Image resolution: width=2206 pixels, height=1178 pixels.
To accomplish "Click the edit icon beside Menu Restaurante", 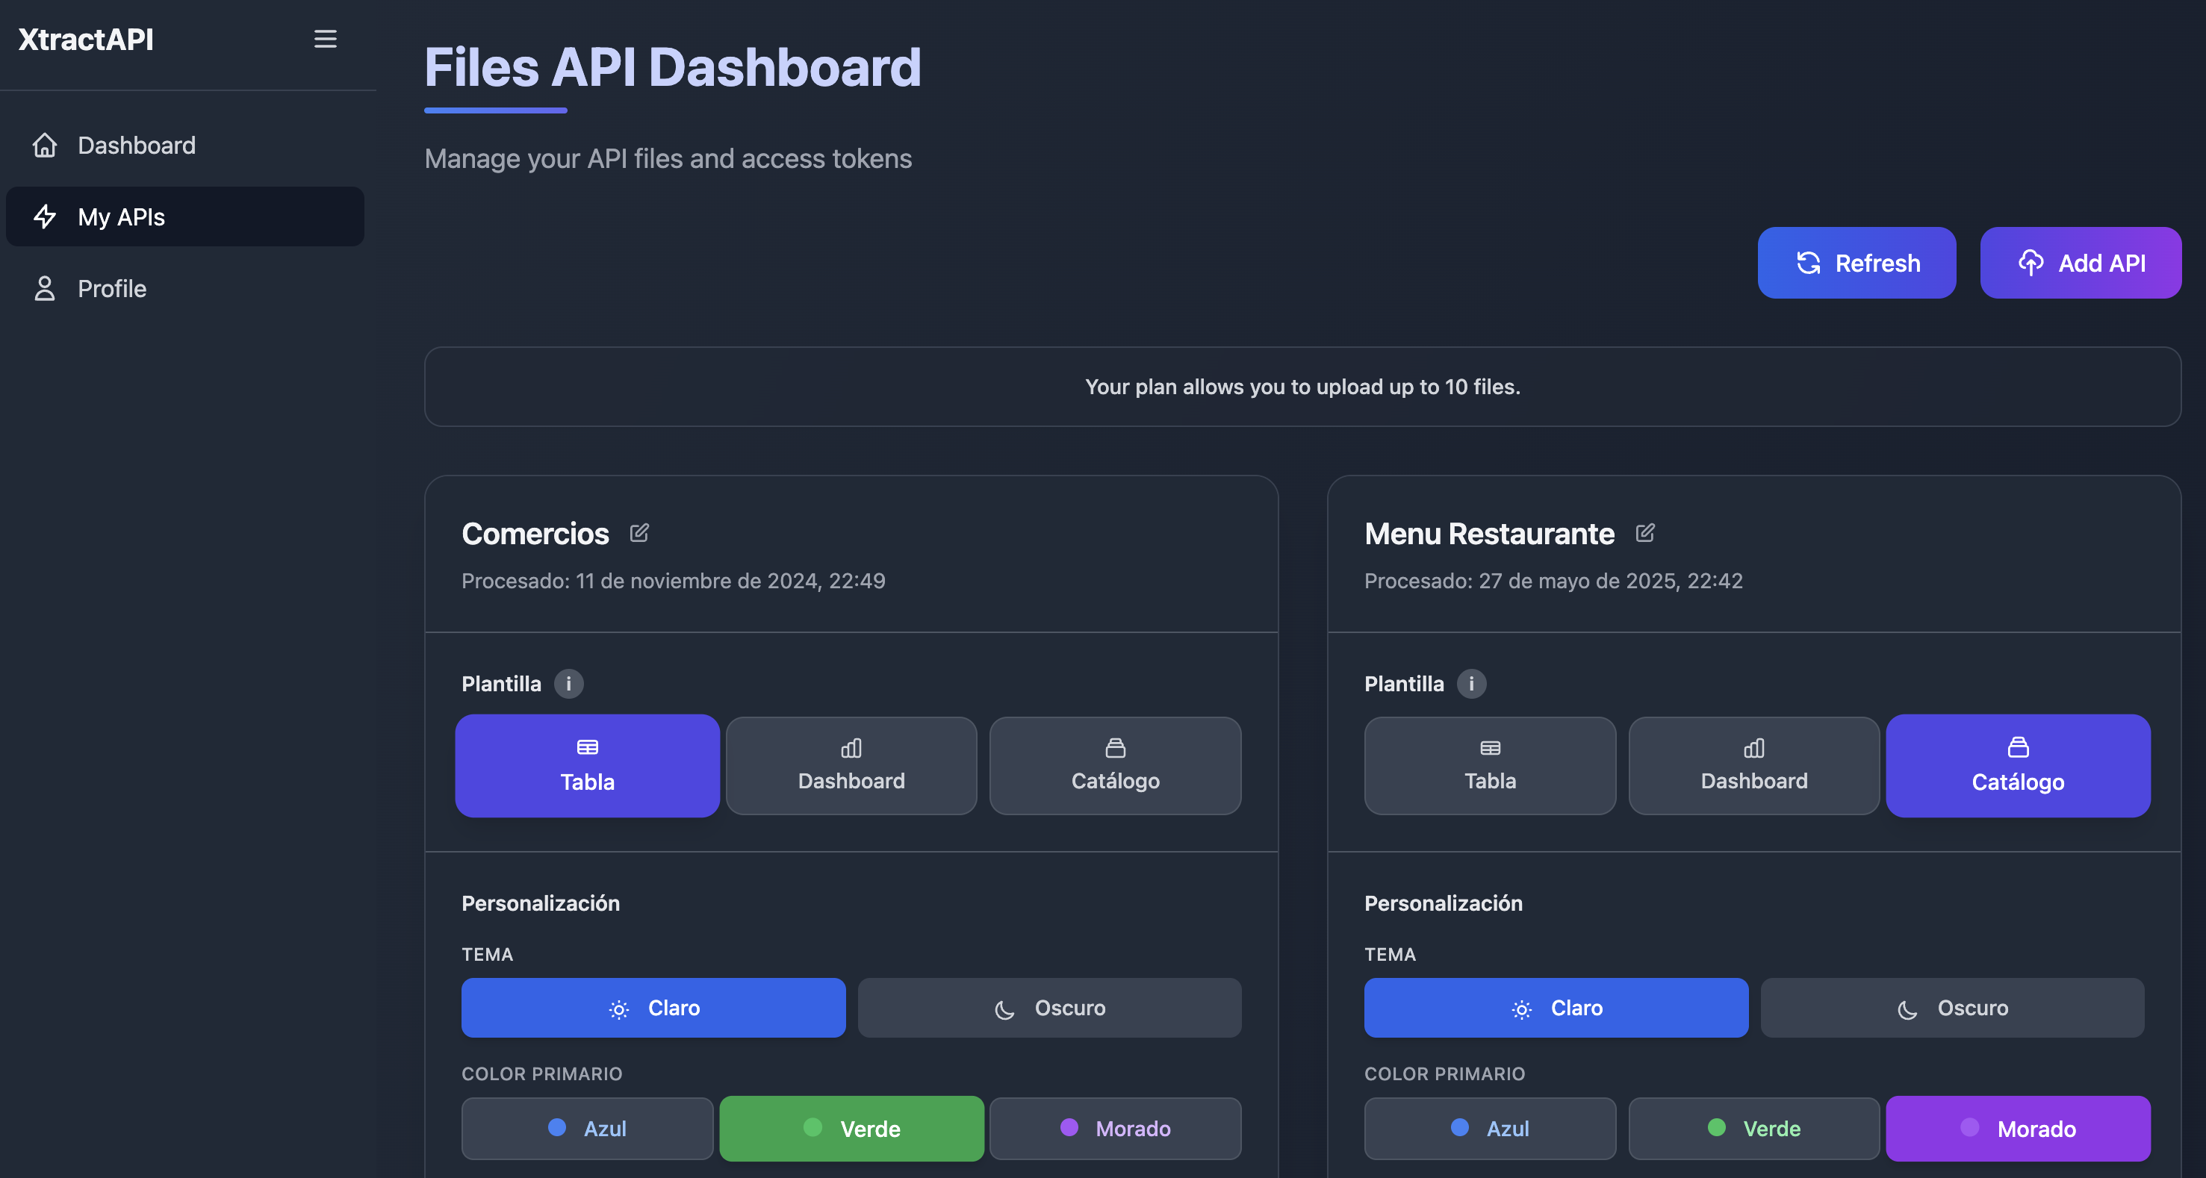I will click(1646, 532).
